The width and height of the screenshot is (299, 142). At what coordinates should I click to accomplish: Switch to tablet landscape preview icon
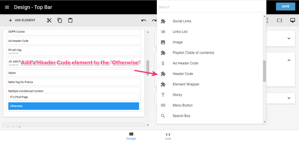coord(279,20)
